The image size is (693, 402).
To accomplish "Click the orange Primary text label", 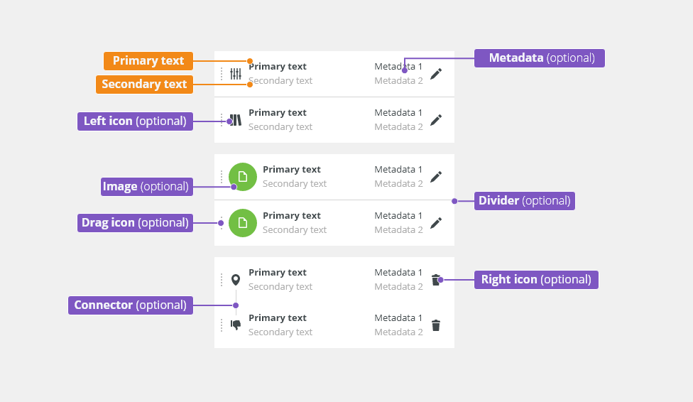I will (148, 61).
